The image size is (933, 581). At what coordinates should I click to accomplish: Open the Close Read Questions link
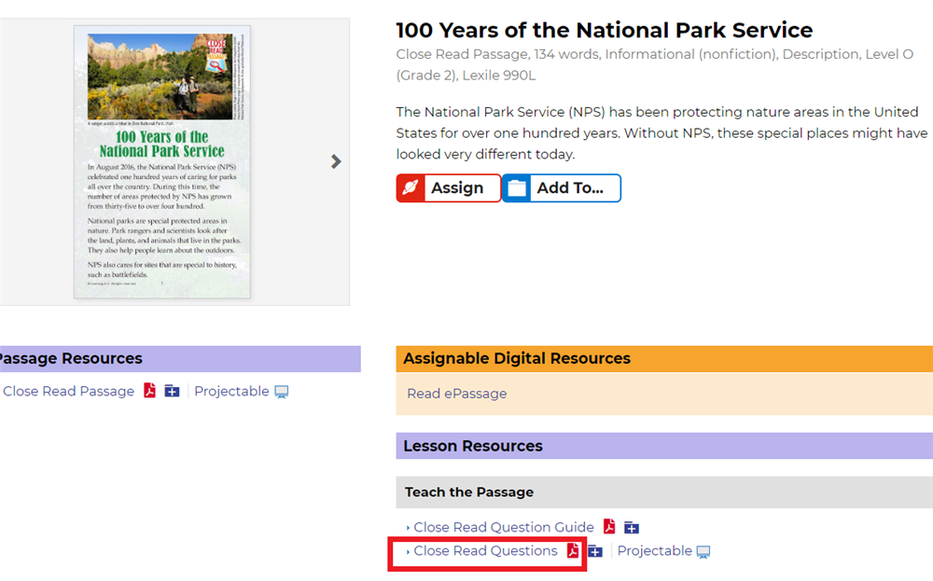click(x=485, y=551)
